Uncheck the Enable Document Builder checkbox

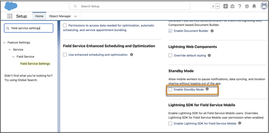(x=170, y=31)
